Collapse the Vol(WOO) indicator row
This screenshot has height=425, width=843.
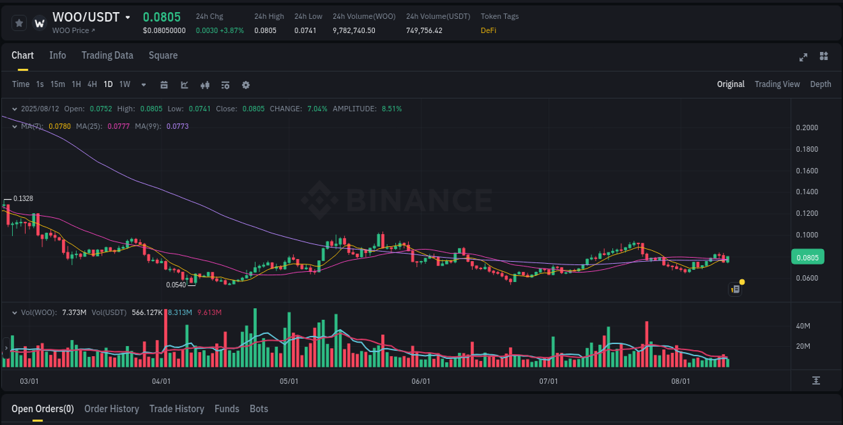[15, 312]
